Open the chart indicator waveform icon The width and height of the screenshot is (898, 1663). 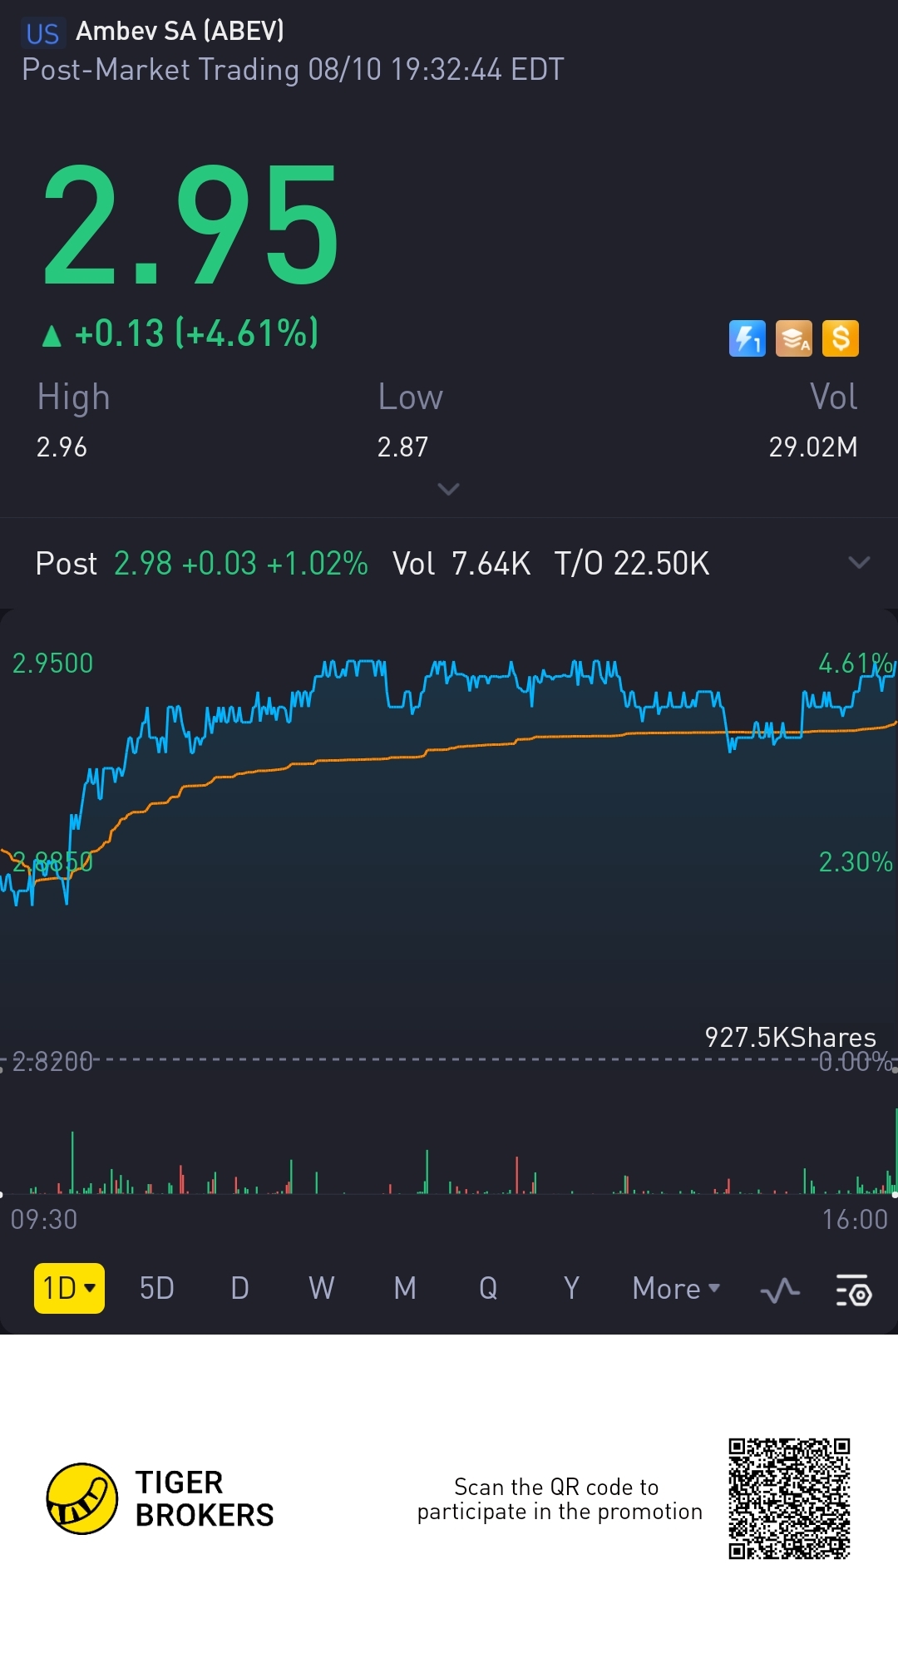[x=780, y=1290]
